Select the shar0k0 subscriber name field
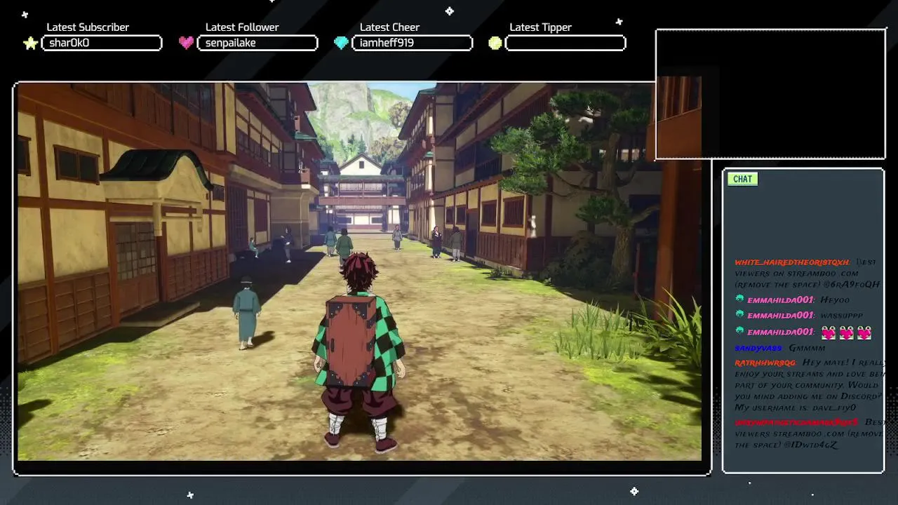The width and height of the screenshot is (898, 505). [102, 43]
